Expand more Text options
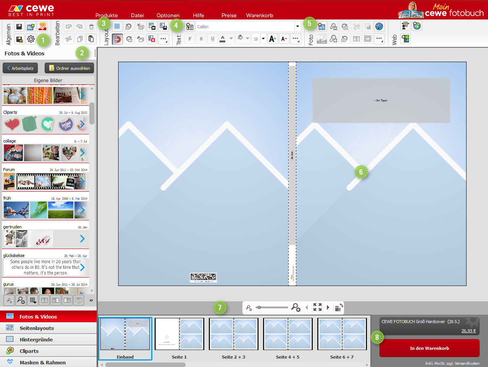488x367 pixels. (x=296, y=39)
